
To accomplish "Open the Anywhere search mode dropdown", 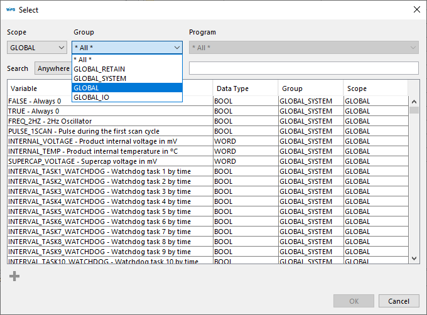I will [x=53, y=68].
